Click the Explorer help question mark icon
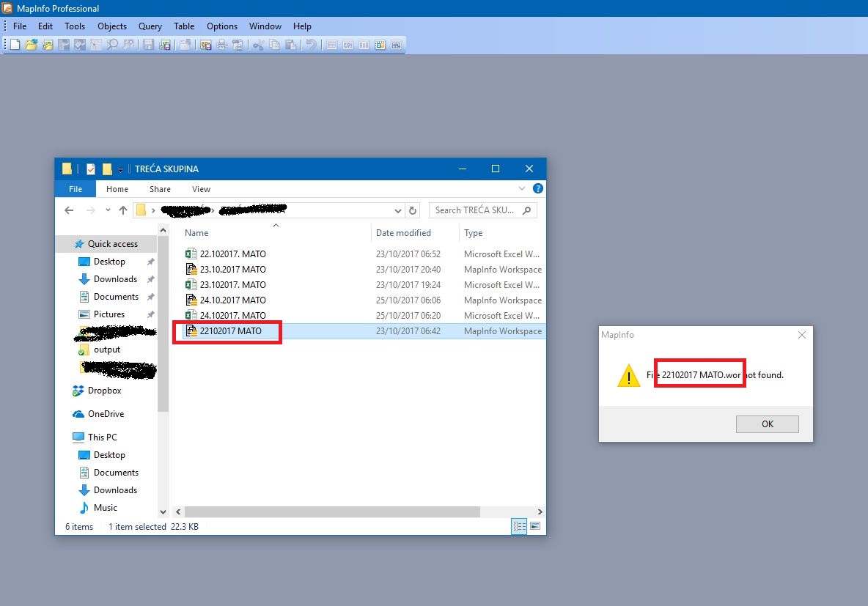 pyautogui.click(x=538, y=188)
